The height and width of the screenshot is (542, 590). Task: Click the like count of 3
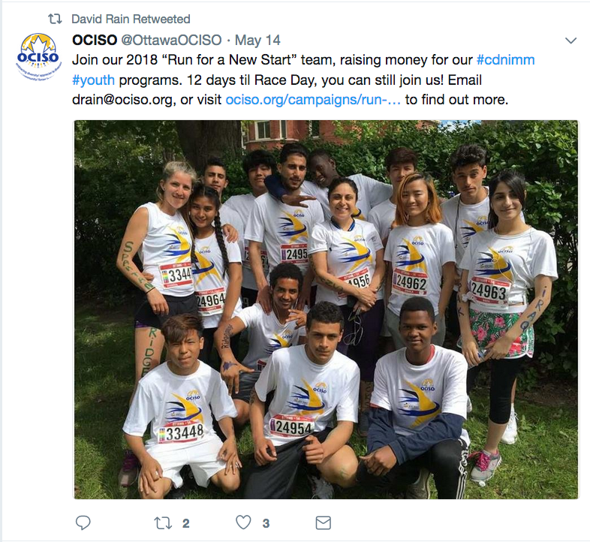click(266, 523)
